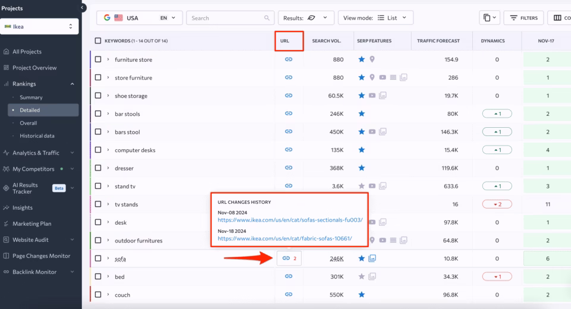Viewport: 571px width, 309px height.
Task: Expand the dresser keyword row
Action: coord(108,168)
